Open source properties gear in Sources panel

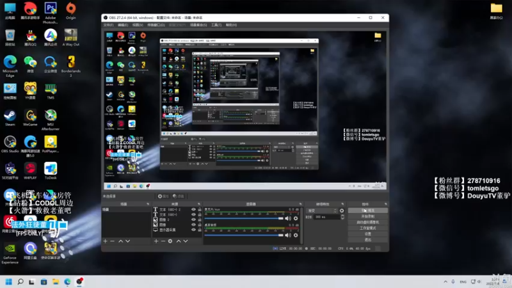(170, 241)
